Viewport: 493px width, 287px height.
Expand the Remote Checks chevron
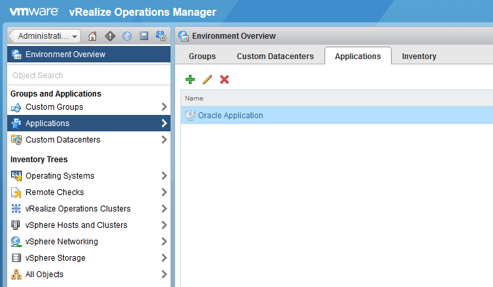tap(164, 192)
